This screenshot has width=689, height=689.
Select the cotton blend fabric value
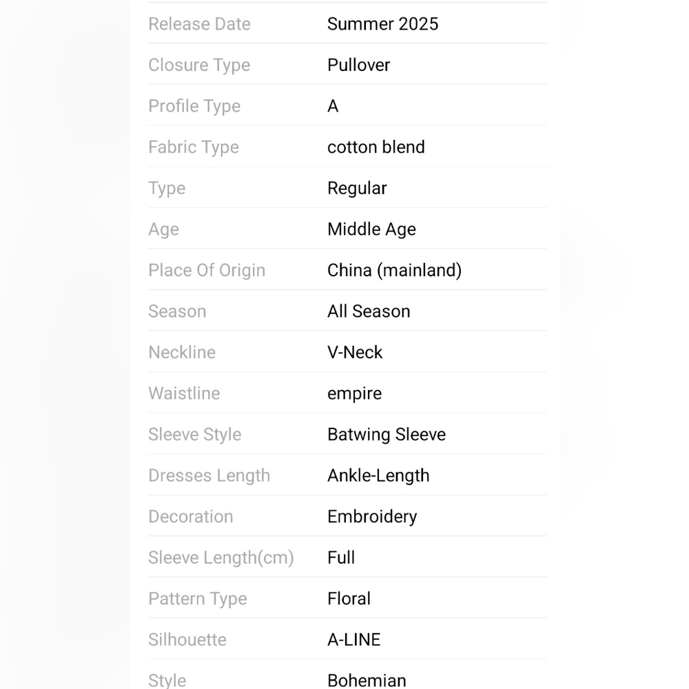click(376, 147)
